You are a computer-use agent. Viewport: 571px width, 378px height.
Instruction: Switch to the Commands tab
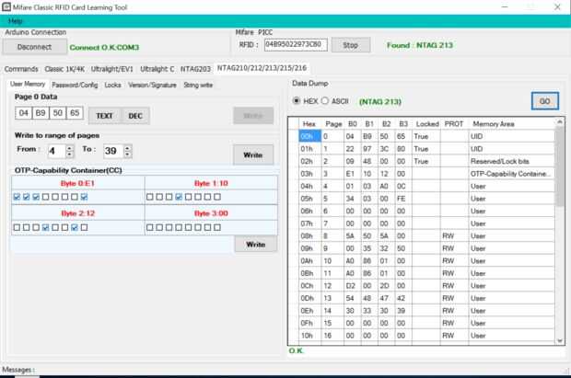(21, 69)
